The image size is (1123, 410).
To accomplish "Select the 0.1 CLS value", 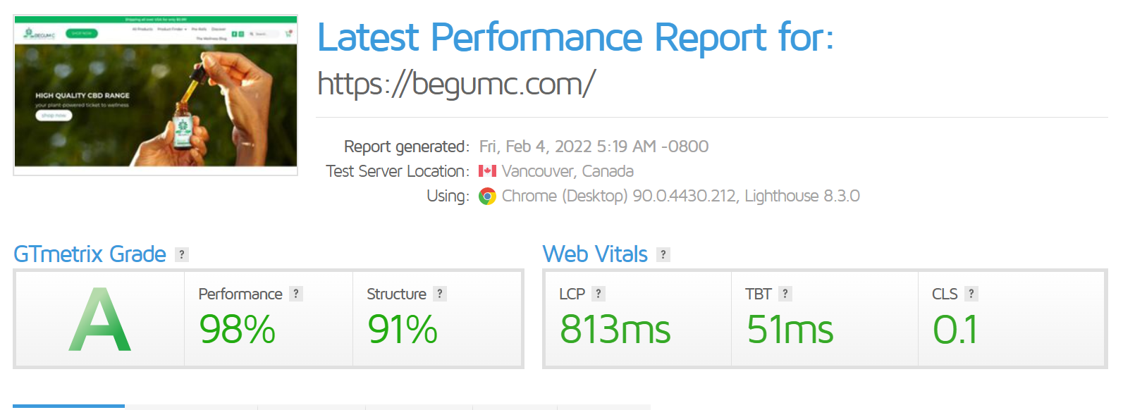I will [x=955, y=330].
